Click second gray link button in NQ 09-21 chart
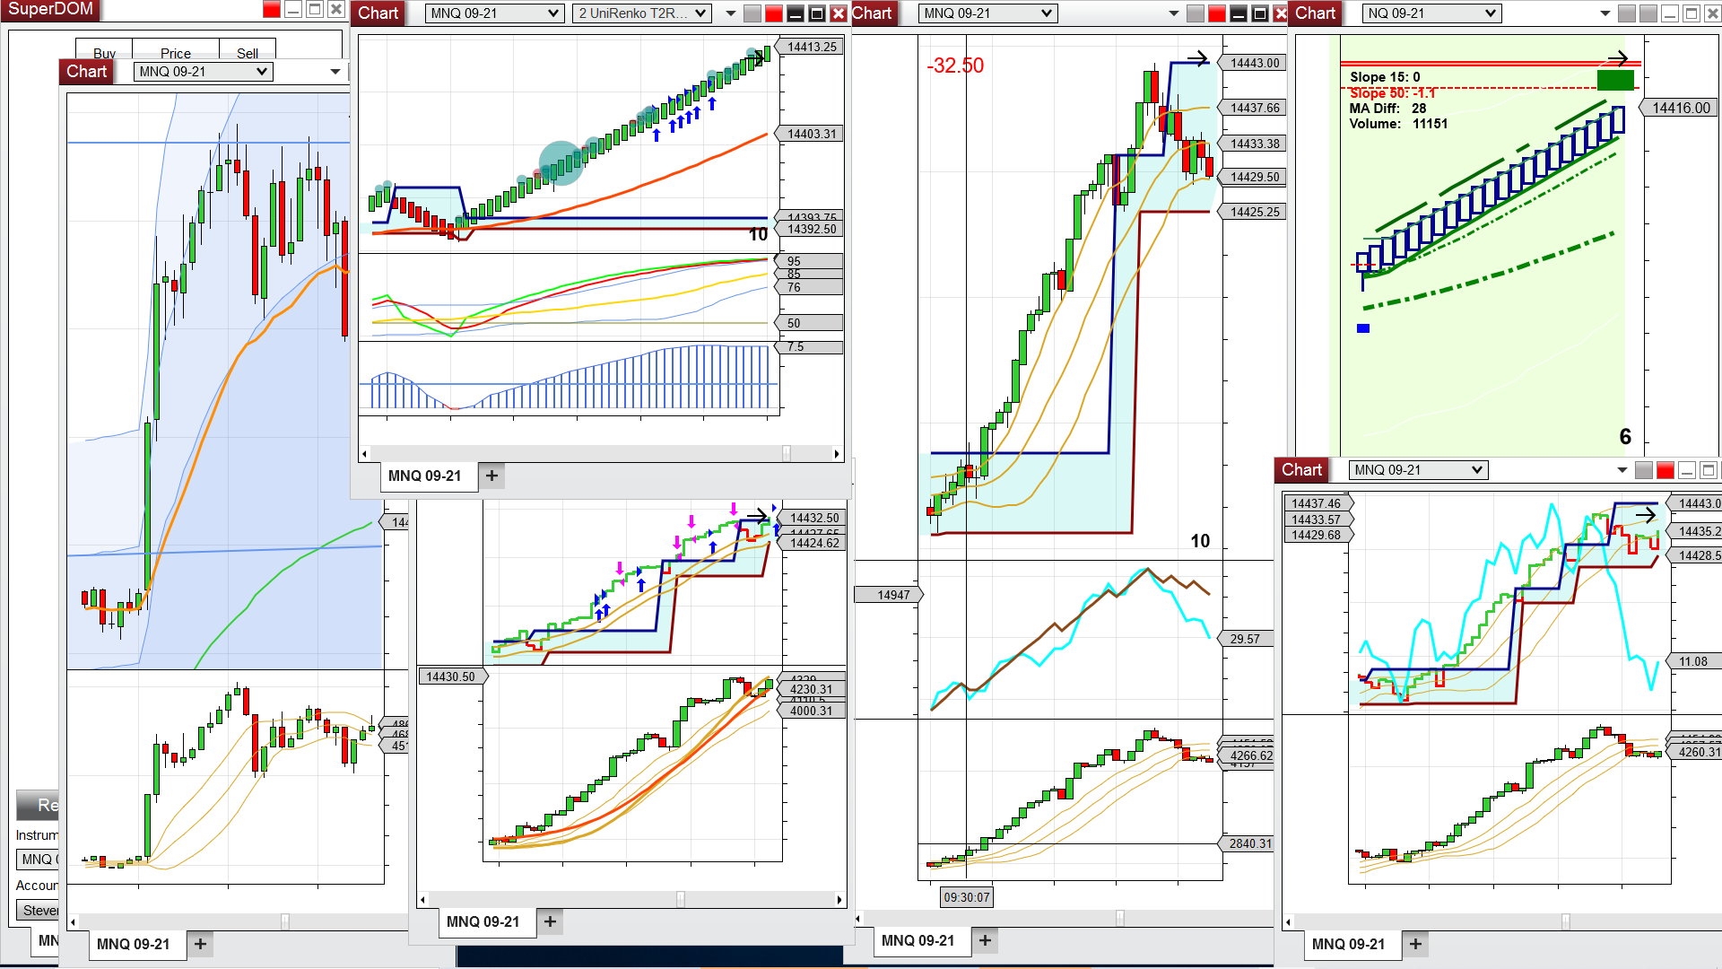 [1648, 13]
